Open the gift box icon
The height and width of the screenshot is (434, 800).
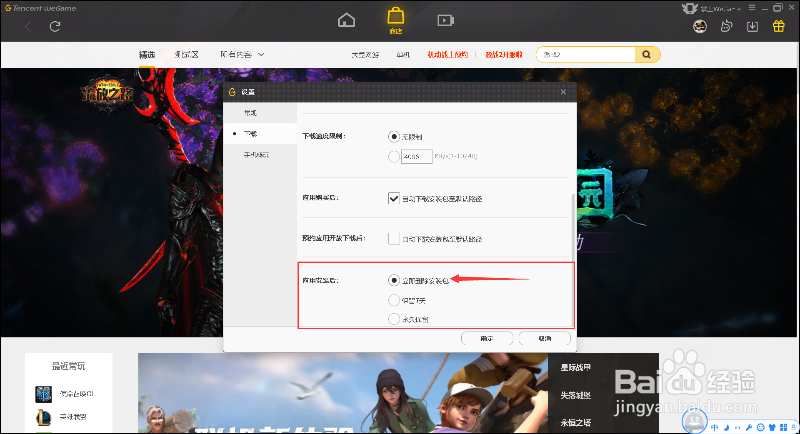tap(779, 26)
